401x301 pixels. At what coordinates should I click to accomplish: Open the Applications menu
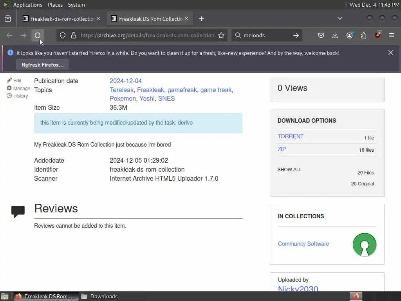28,5
